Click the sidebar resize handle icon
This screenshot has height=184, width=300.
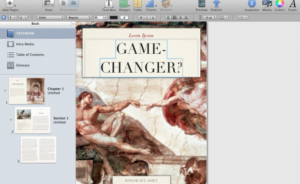pos(73,24)
